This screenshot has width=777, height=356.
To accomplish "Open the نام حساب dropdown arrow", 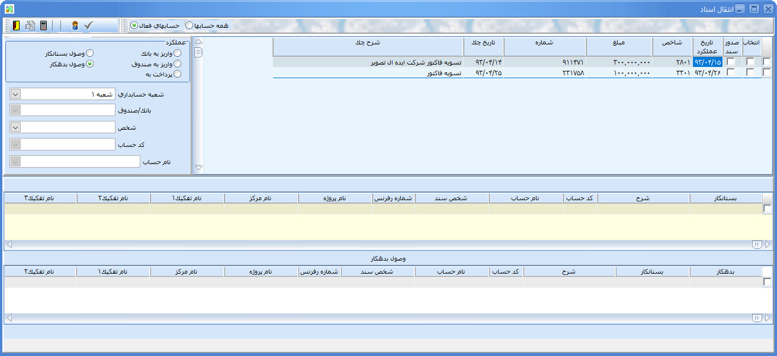I will pos(16,162).
